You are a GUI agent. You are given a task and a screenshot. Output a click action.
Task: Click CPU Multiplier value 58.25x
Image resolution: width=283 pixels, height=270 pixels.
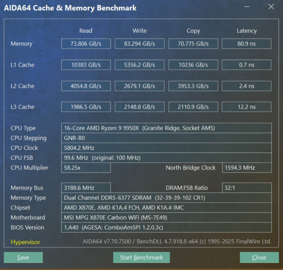86,168
